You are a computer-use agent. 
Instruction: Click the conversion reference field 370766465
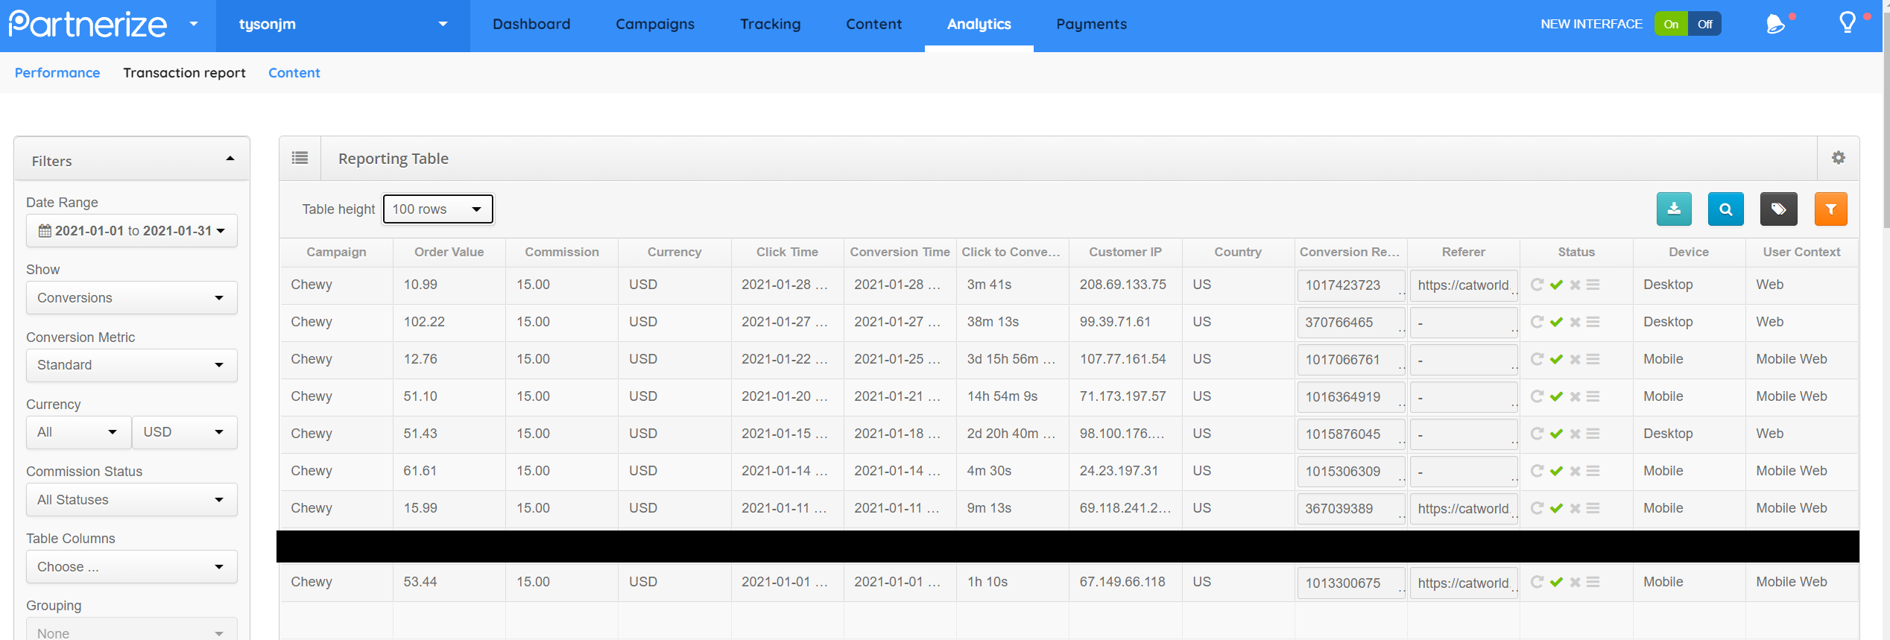(x=1351, y=323)
